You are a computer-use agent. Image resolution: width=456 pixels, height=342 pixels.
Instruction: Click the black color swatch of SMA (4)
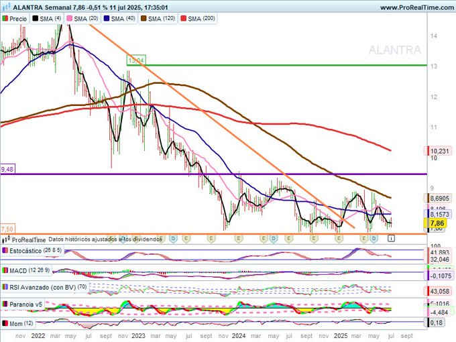(35, 19)
